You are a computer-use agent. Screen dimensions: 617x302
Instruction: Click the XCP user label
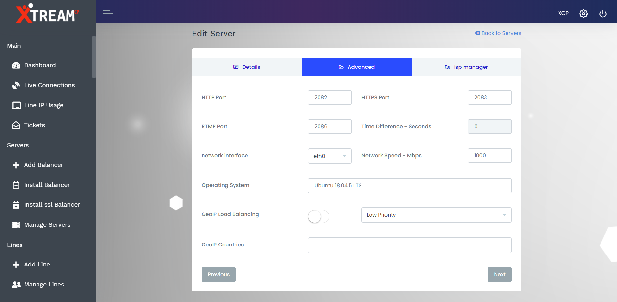tap(563, 13)
